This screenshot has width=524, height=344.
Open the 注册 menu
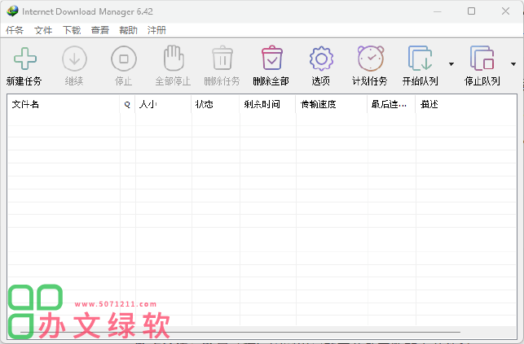click(156, 30)
